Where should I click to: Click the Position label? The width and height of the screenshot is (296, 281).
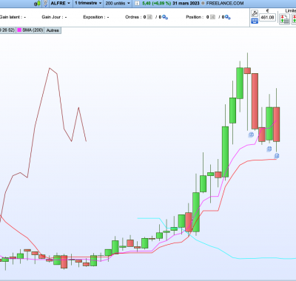point(195,17)
